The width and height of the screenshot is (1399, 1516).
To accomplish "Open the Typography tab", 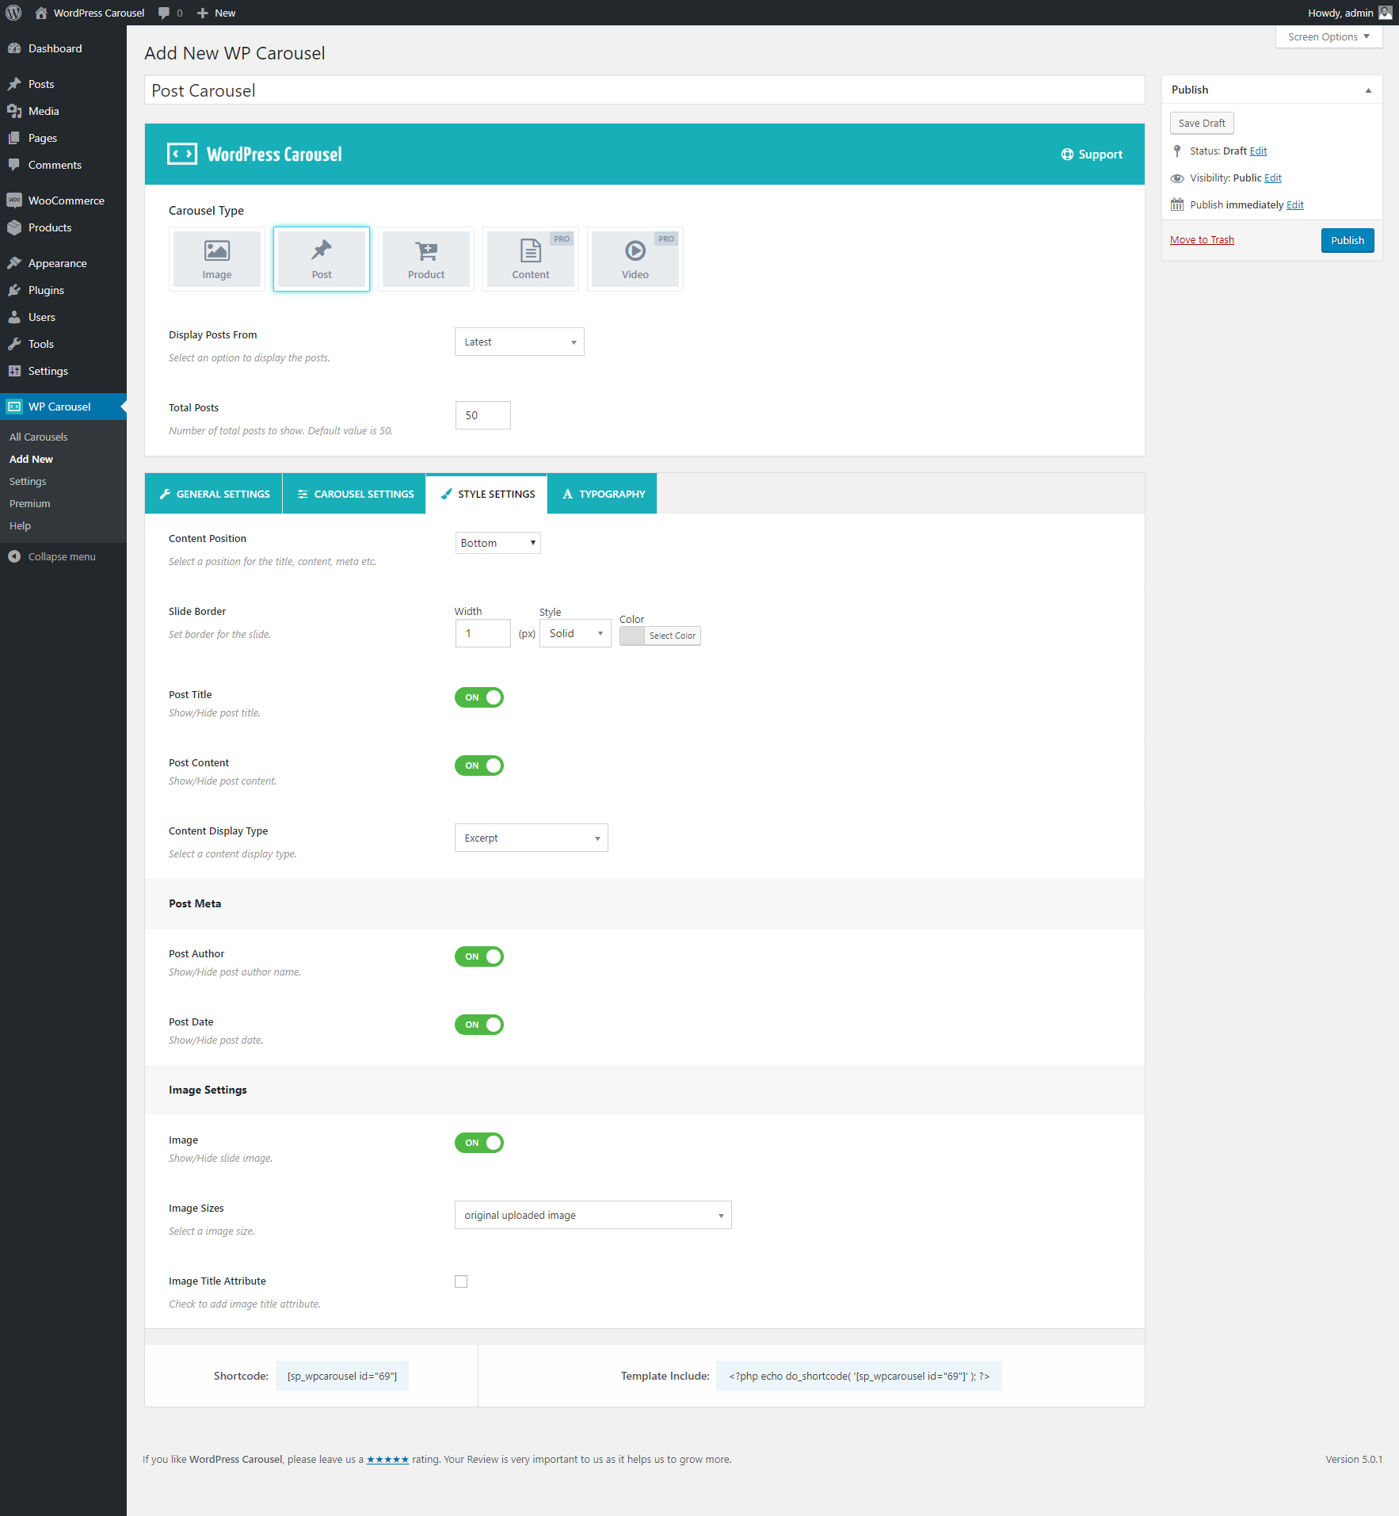I will point(603,494).
